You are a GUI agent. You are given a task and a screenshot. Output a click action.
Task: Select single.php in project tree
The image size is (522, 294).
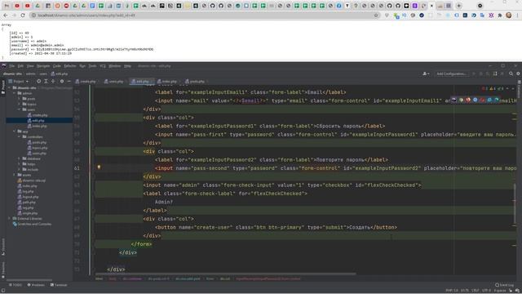pyautogui.click(x=28, y=213)
